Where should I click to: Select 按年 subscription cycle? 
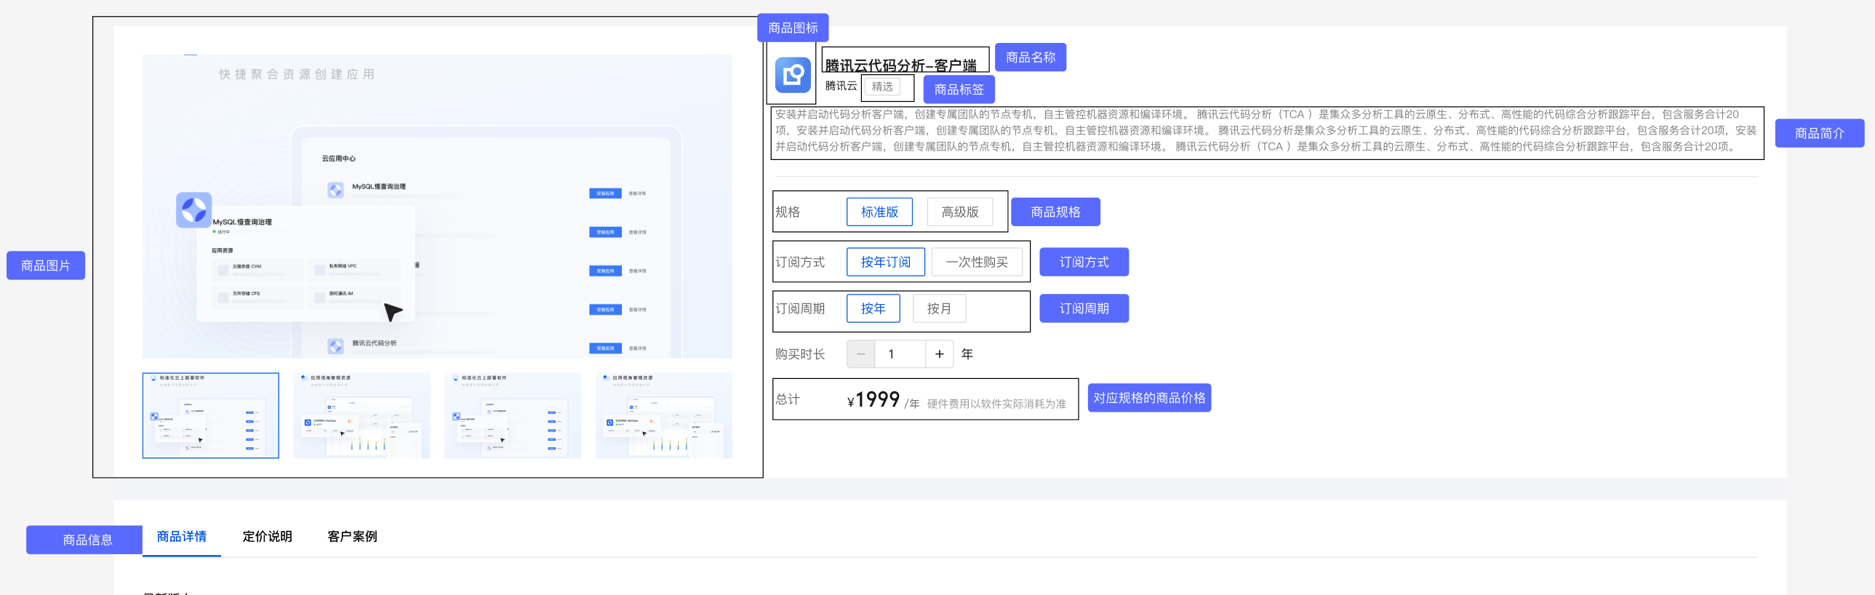[873, 308]
